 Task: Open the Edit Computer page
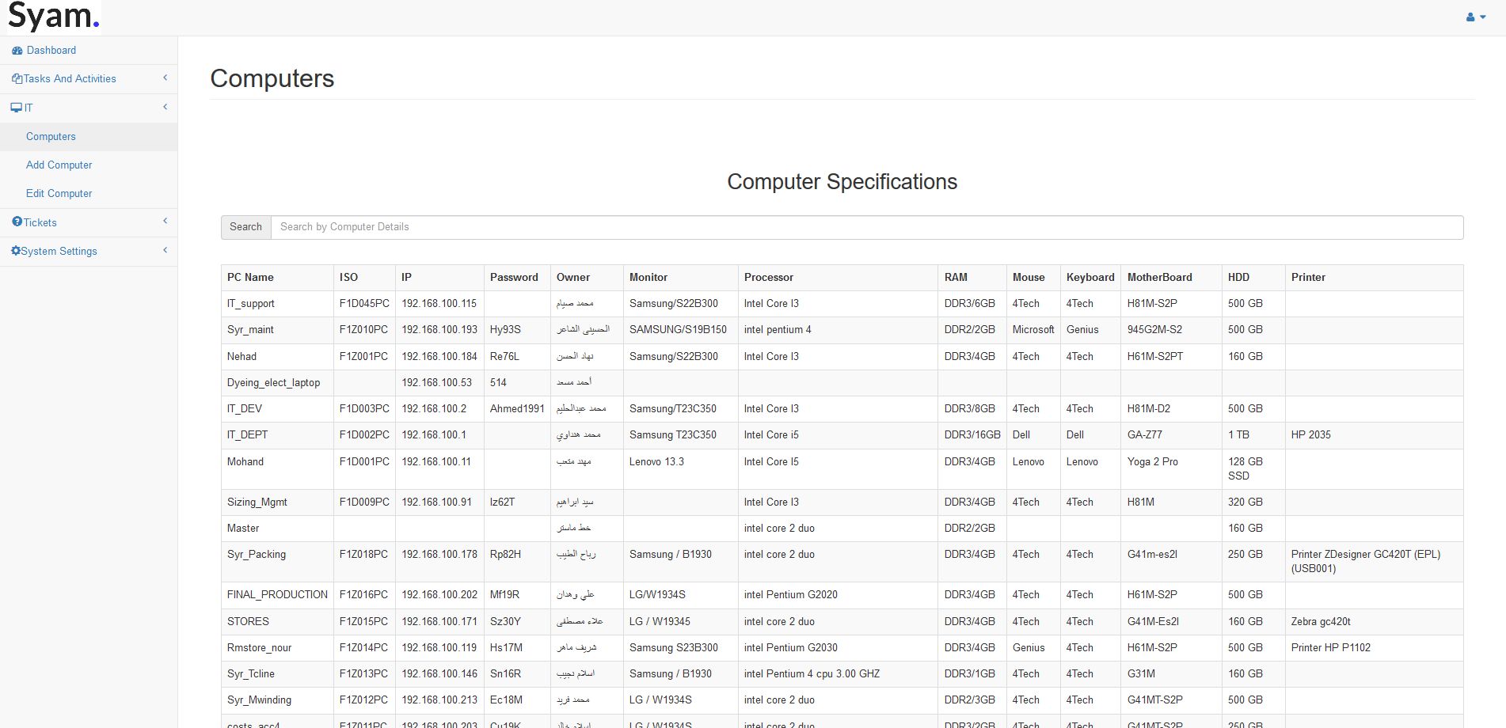(59, 193)
